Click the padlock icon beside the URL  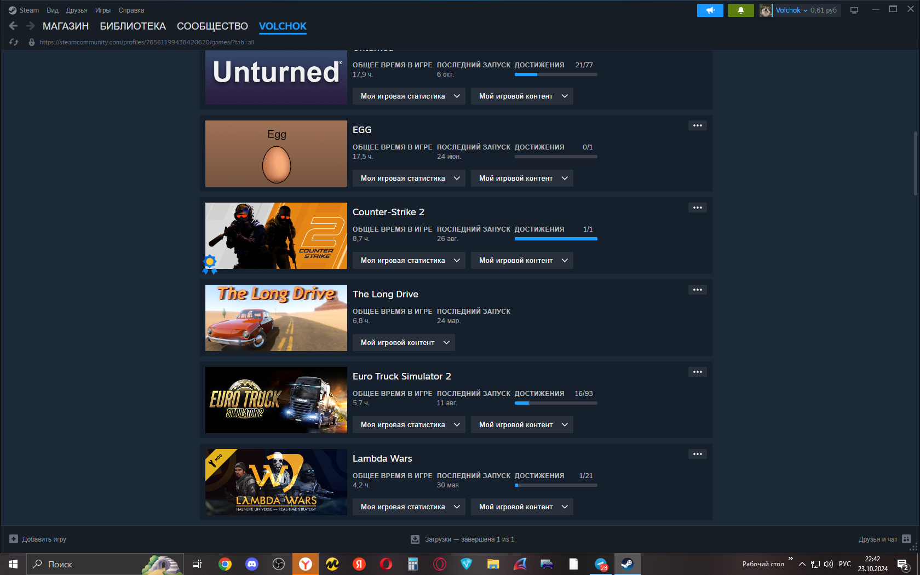point(32,42)
